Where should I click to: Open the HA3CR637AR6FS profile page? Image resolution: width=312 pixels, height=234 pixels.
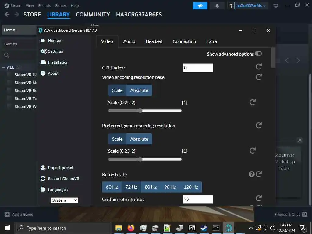[x=139, y=15]
